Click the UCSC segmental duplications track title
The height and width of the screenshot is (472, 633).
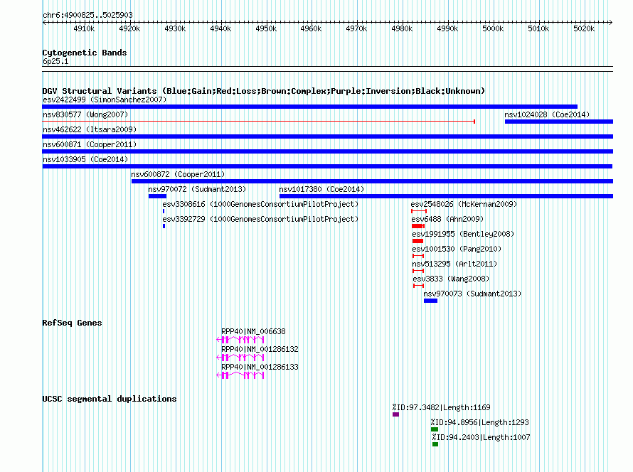(110, 399)
